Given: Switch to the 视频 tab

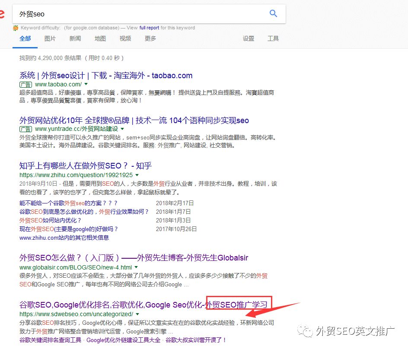Looking at the screenshot, I should point(125,38).
